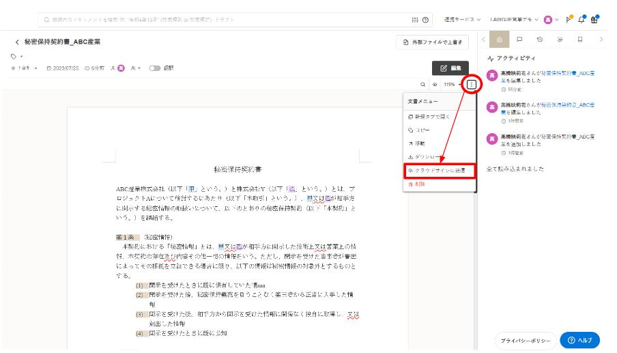
Task: Open the version history clock icon
Action: [x=540, y=40]
